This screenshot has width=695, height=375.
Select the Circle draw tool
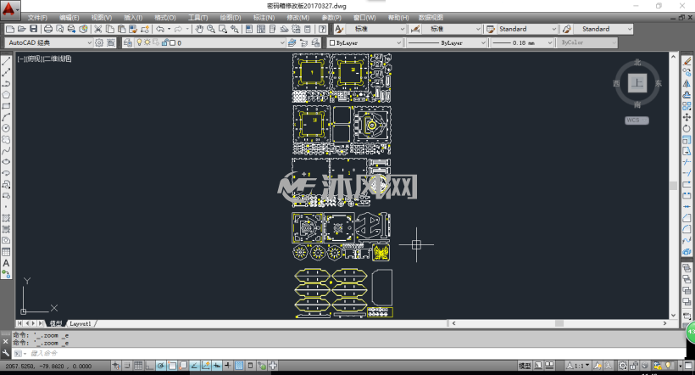[x=6, y=128]
